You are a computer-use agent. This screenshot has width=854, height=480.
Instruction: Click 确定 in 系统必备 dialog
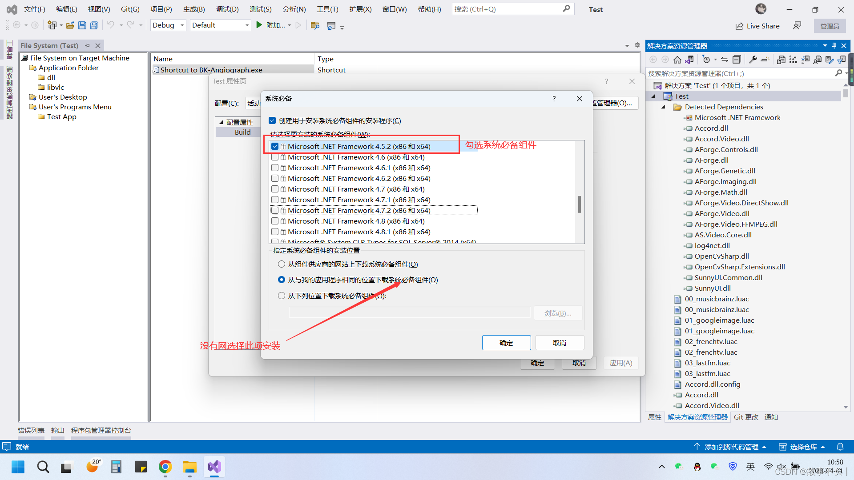506,343
